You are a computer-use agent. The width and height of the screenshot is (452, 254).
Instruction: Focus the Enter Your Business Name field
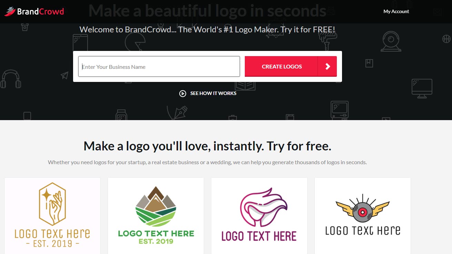pyautogui.click(x=159, y=66)
